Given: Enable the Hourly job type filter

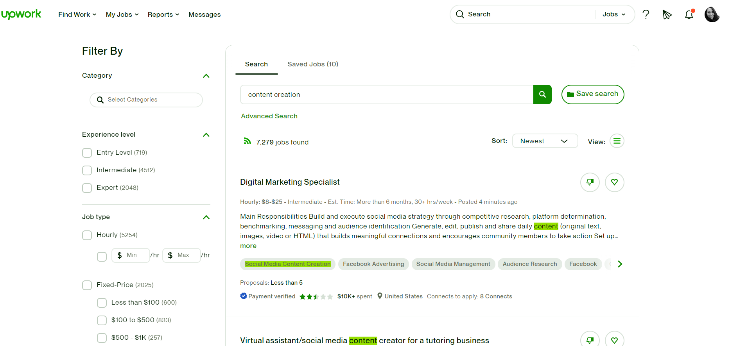Looking at the screenshot, I should [x=87, y=235].
